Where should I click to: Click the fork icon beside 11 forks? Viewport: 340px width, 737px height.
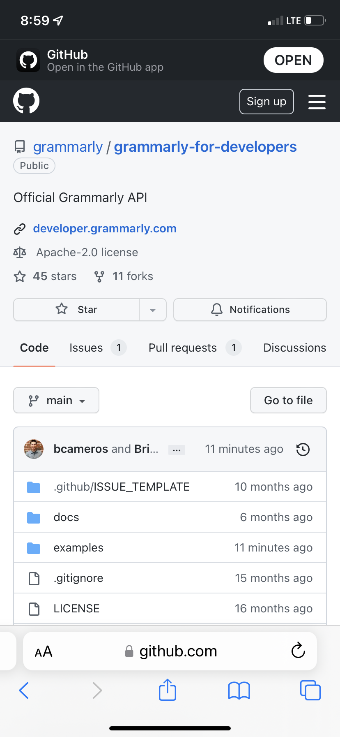tap(99, 276)
